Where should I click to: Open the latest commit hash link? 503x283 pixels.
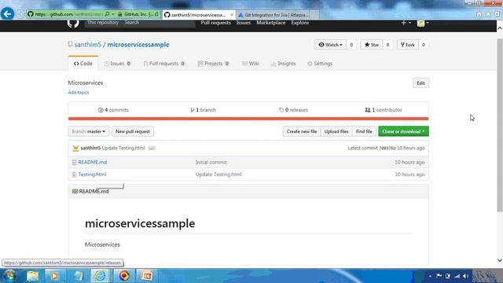pyautogui.click(x=387, y=149)
